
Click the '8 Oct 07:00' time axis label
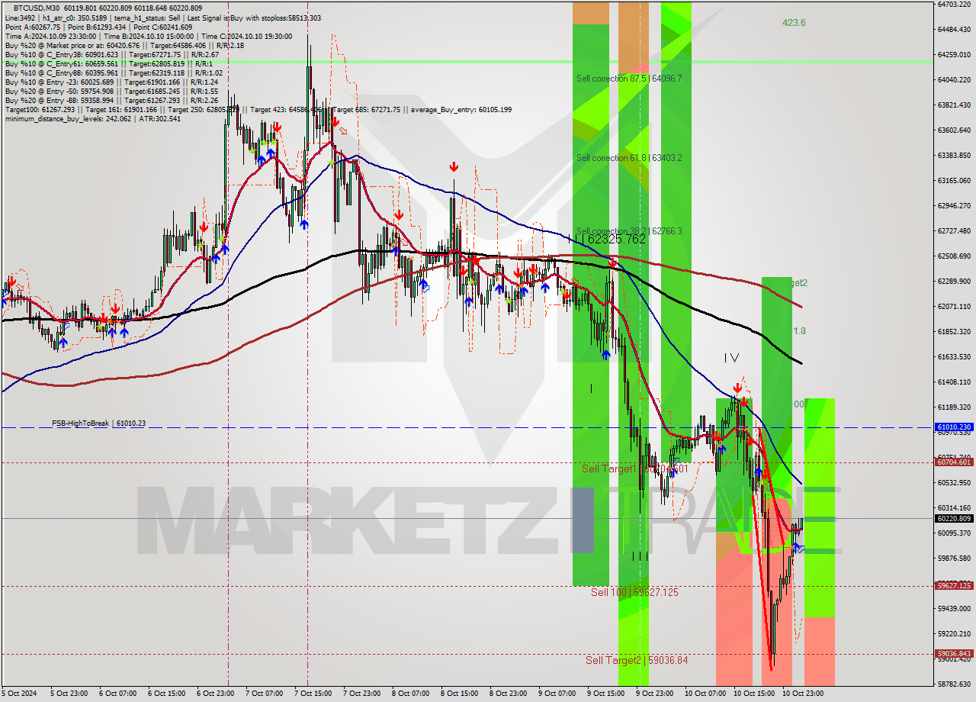point(411,694)
